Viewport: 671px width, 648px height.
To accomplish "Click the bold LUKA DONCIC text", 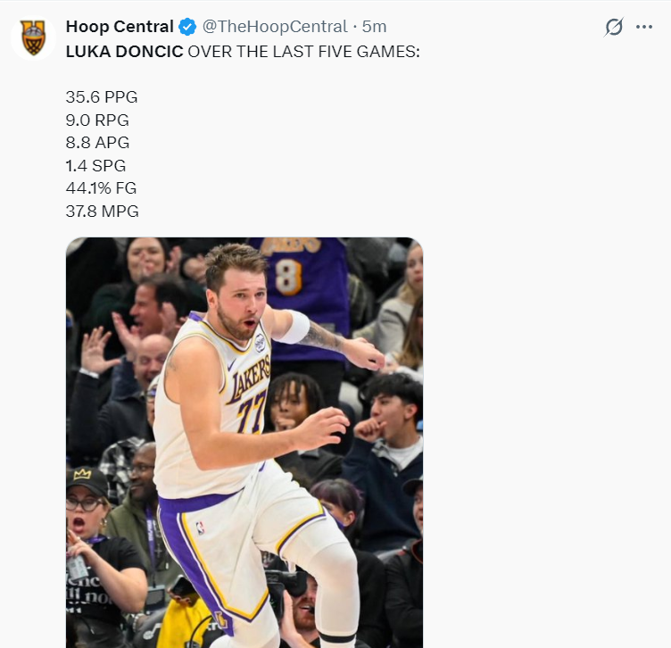I will pos(125,51).
